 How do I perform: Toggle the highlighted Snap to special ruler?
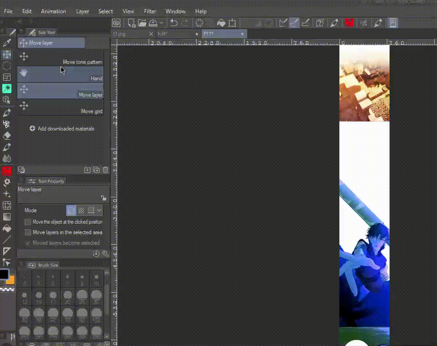(x=294, y=23)
